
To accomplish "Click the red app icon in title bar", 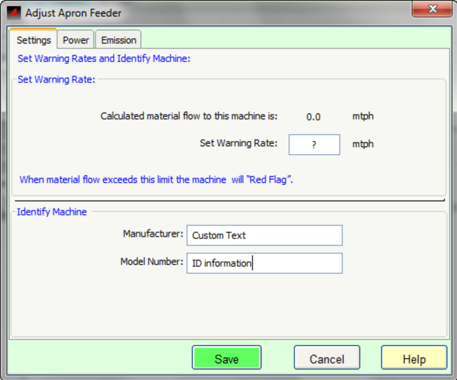I will [15, 13].
